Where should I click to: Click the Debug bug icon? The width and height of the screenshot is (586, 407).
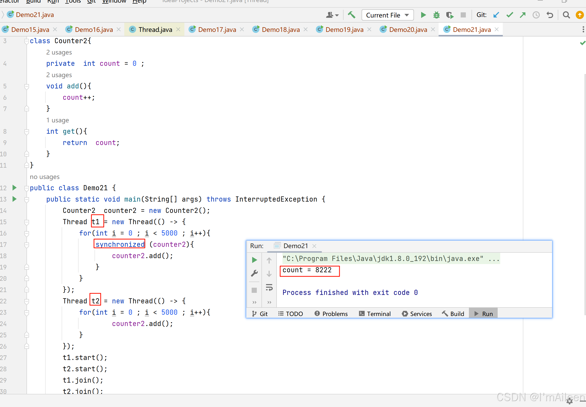coord(436,15)
